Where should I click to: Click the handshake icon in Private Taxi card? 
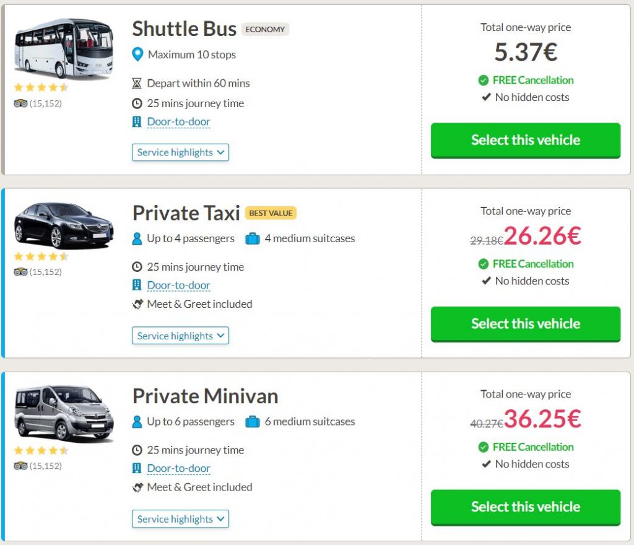[x=137, y=304]
